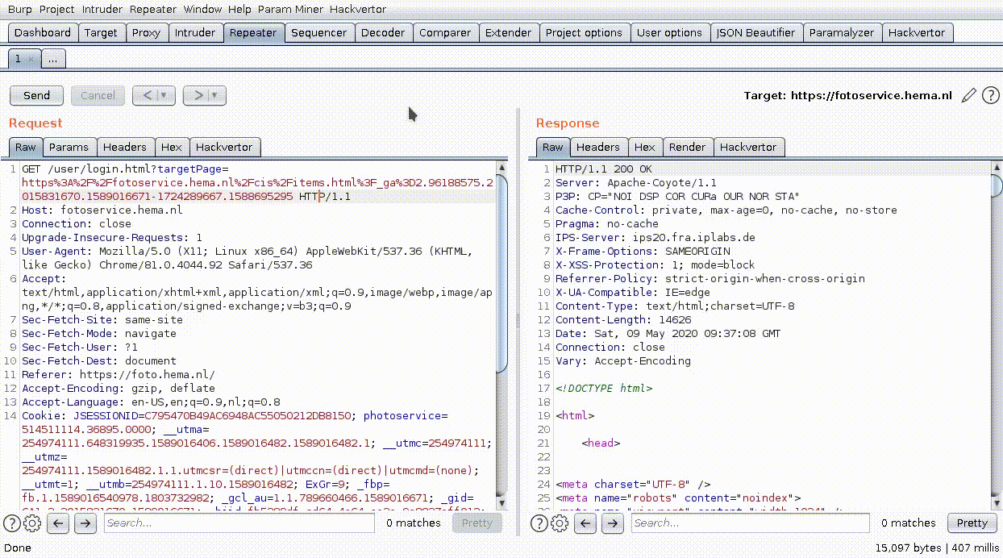
Task: Open the Paramalyzer tab
Action: (842, 32)
